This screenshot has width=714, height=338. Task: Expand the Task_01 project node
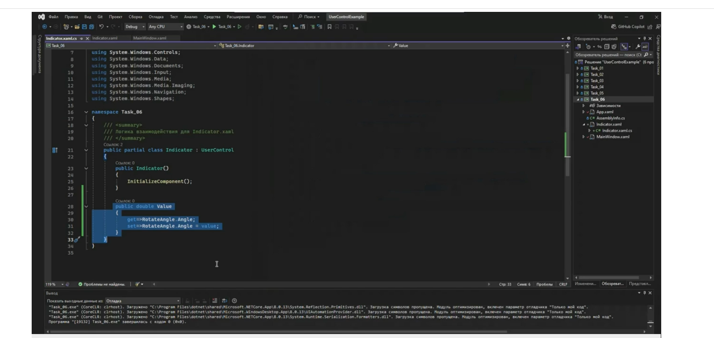(x=578, y=68)
